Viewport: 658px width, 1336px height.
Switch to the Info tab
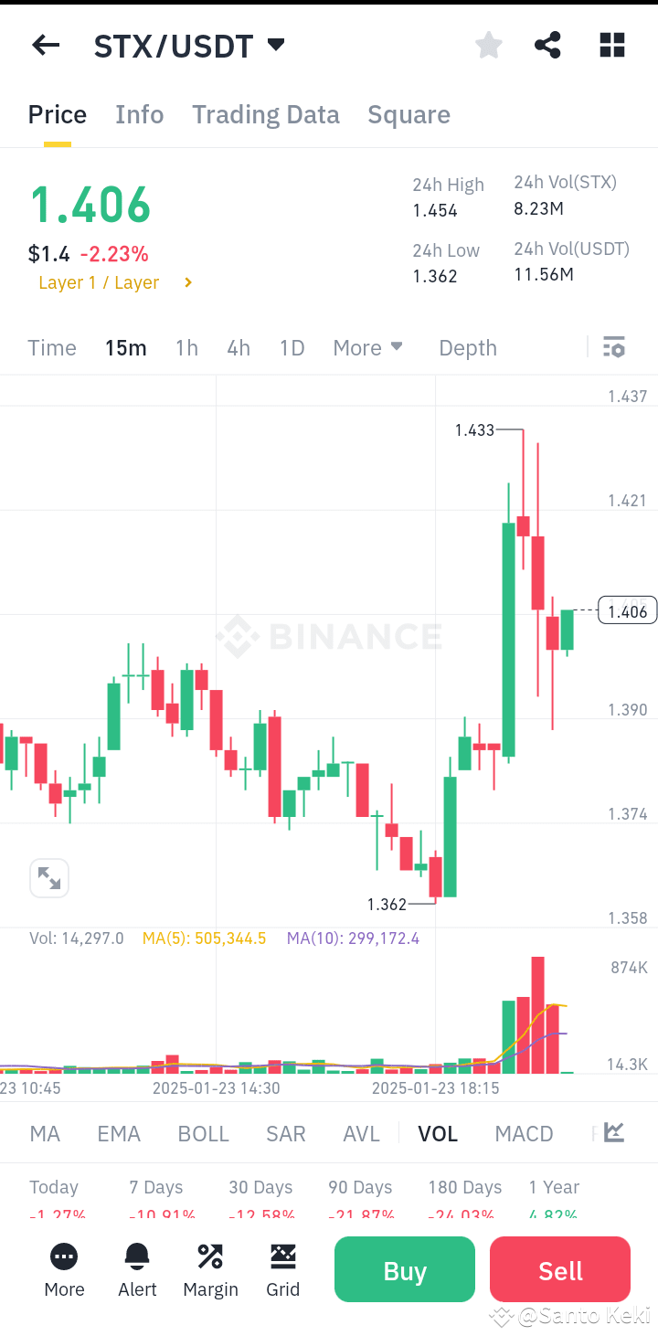pos(139,114)
